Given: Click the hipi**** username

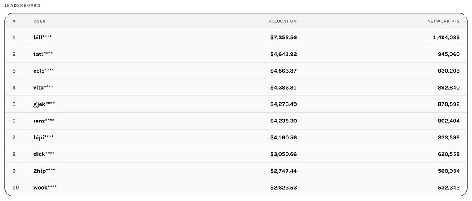Looking at the screenshot, I should 44,137.
